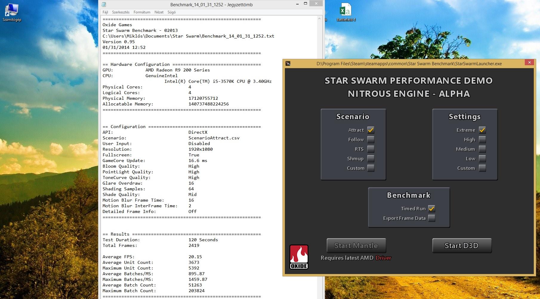Select the Custom settings checkbox

(x=482, y=168)
